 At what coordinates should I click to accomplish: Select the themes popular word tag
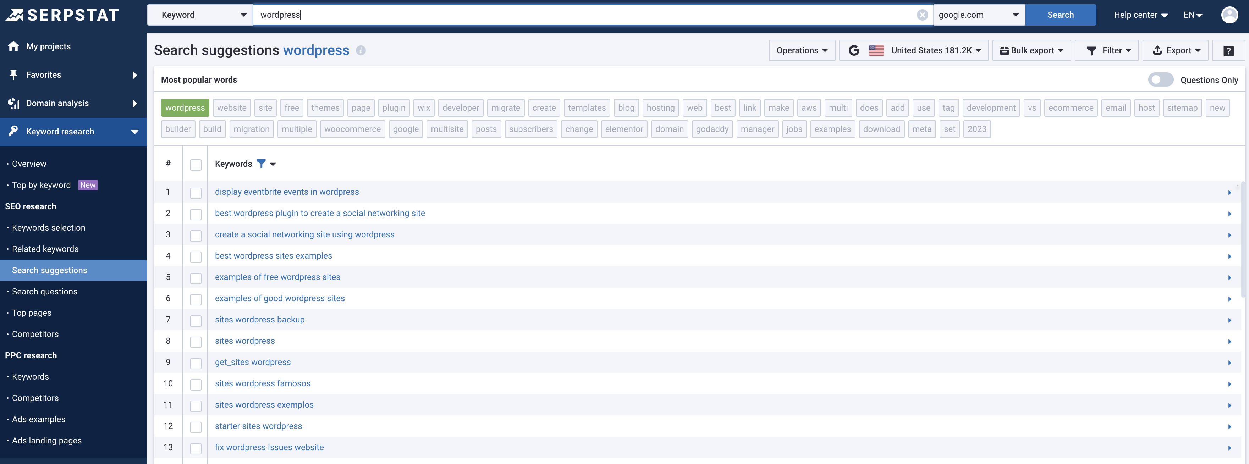pos(325,107)
